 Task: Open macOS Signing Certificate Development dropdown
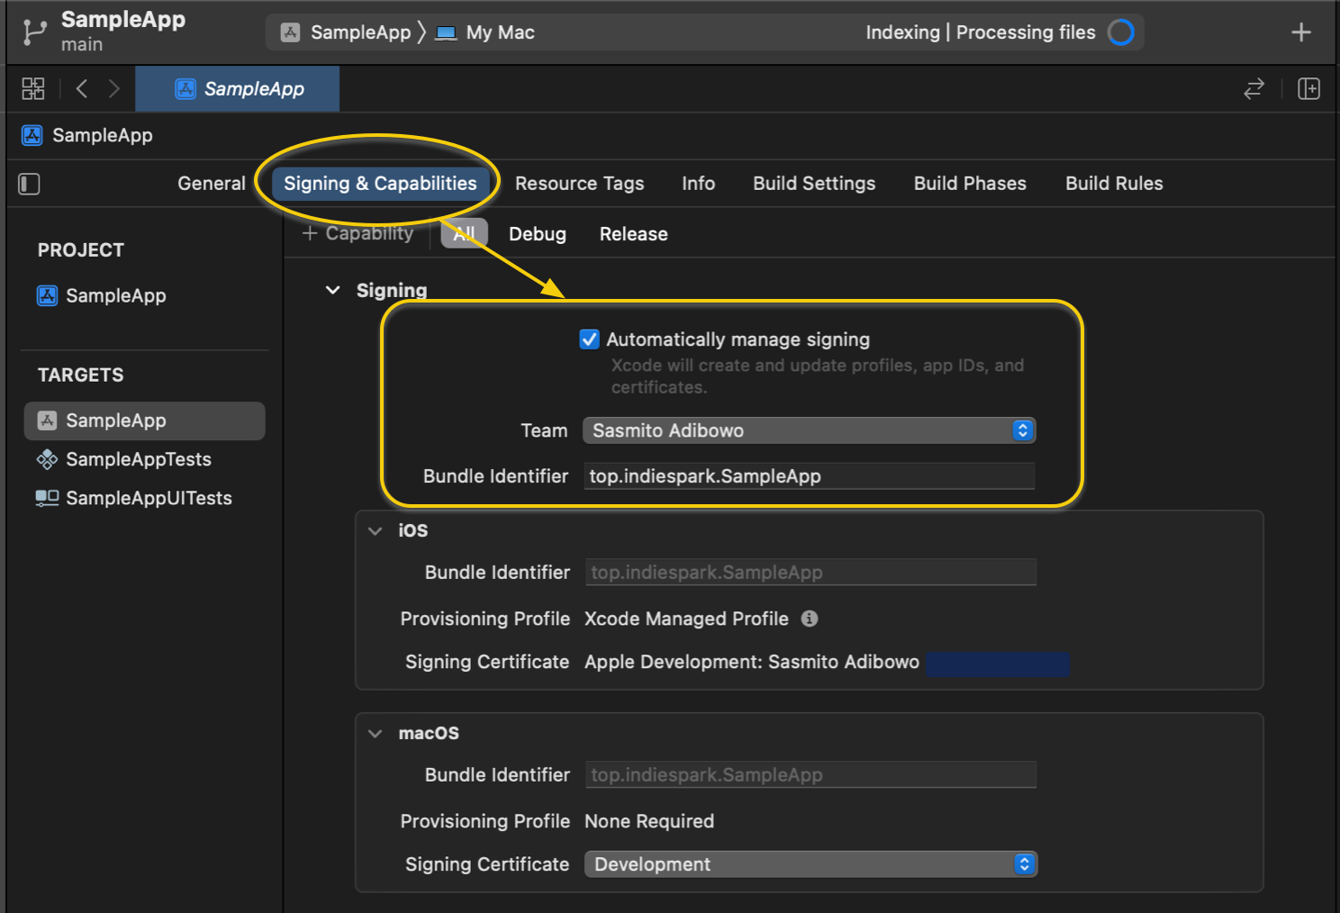click(811, 864)
